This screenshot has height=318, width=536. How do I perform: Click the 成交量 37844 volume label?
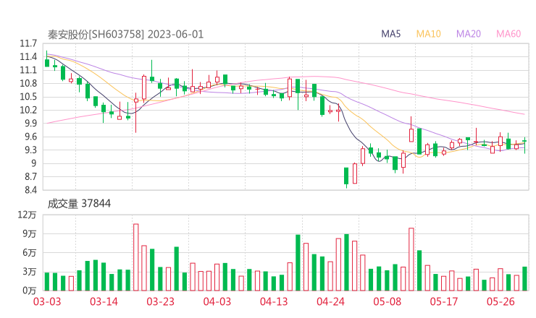pyautogui.click(x=79, y=204)
